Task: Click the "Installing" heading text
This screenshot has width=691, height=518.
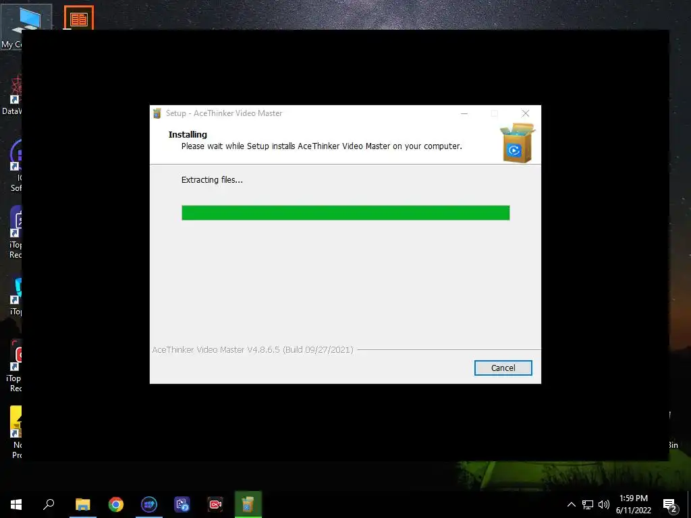Action: [x=188, y=134]
